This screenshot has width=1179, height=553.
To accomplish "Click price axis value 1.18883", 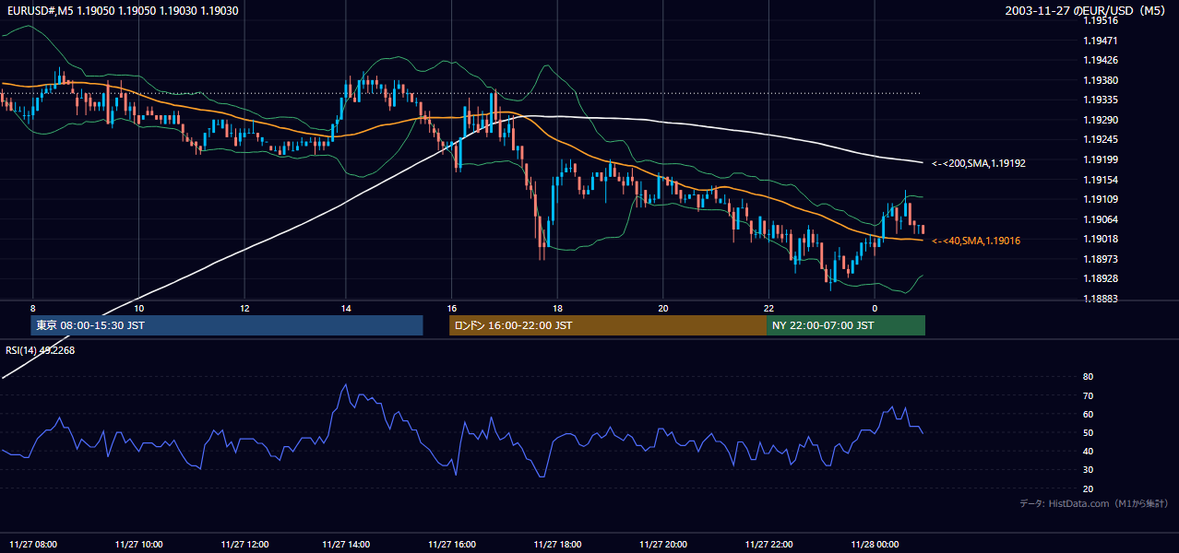I will (x=1101, y=299).
